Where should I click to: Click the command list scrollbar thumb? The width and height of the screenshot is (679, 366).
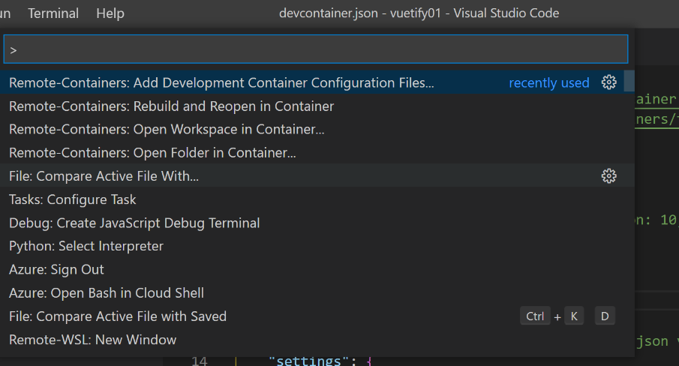(629, 81)
